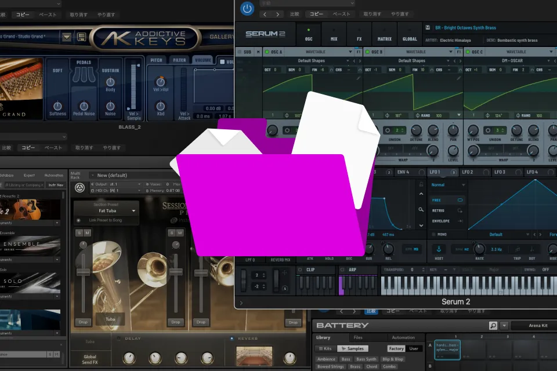The width and height of the screenshot is (557, 371).
Task: Toggle OSC A enable switch
Action: tap(267, 52)
